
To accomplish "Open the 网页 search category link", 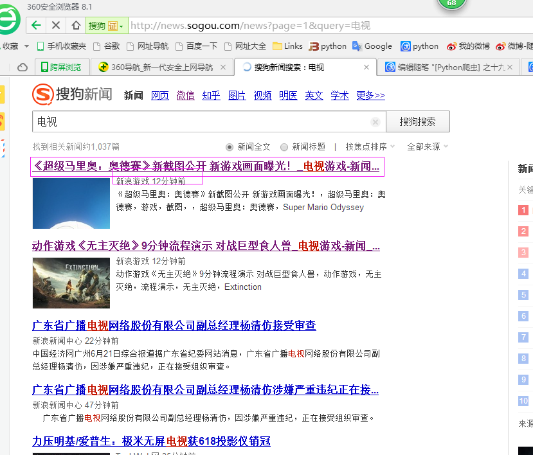I will (x=159, y=96).
